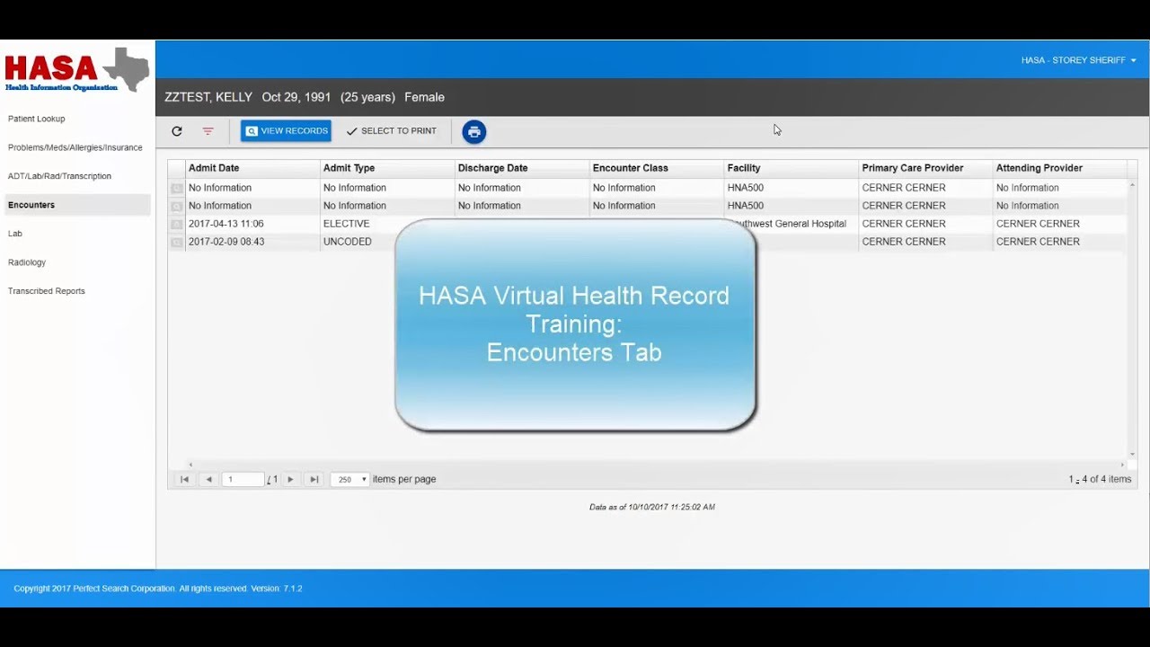This screenshot has width=1150, height=647.
Task: Open the HASA - STOREY SHERIFF user dropdown
Action: pyautogui.click(x=1078, y=60)
